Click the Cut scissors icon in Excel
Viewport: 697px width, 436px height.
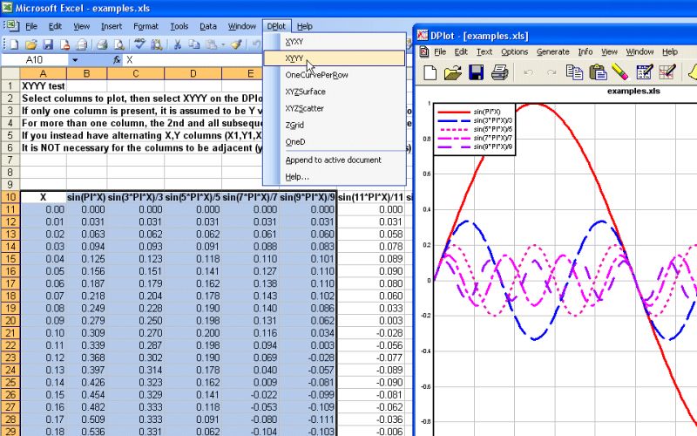[177, 44]
